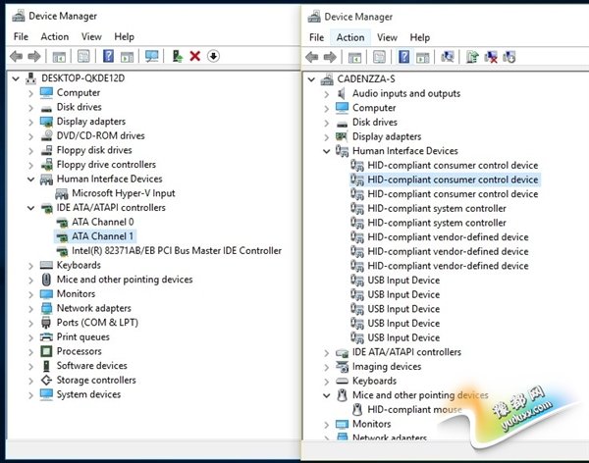Select ATA Channel 0 device
Viewport: 589px width, 463px height.
coord(102,222)
